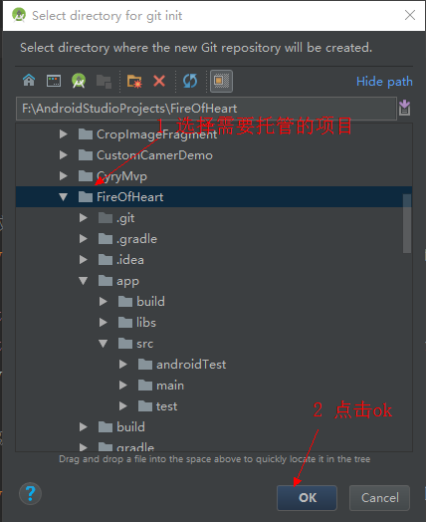
Task: Create a New Folder with toolbar icon
Action: 134,82
